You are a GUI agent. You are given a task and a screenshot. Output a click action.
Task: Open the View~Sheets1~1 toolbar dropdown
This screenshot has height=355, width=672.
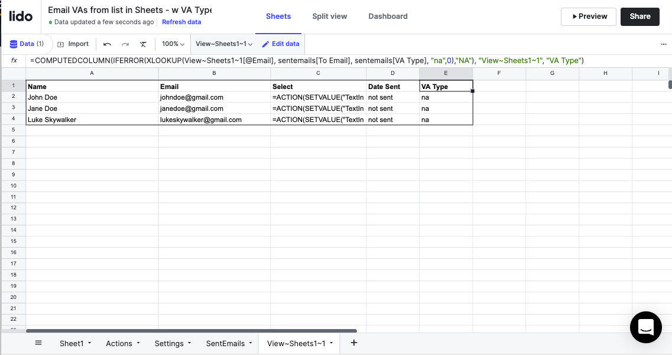pos(224,44)
